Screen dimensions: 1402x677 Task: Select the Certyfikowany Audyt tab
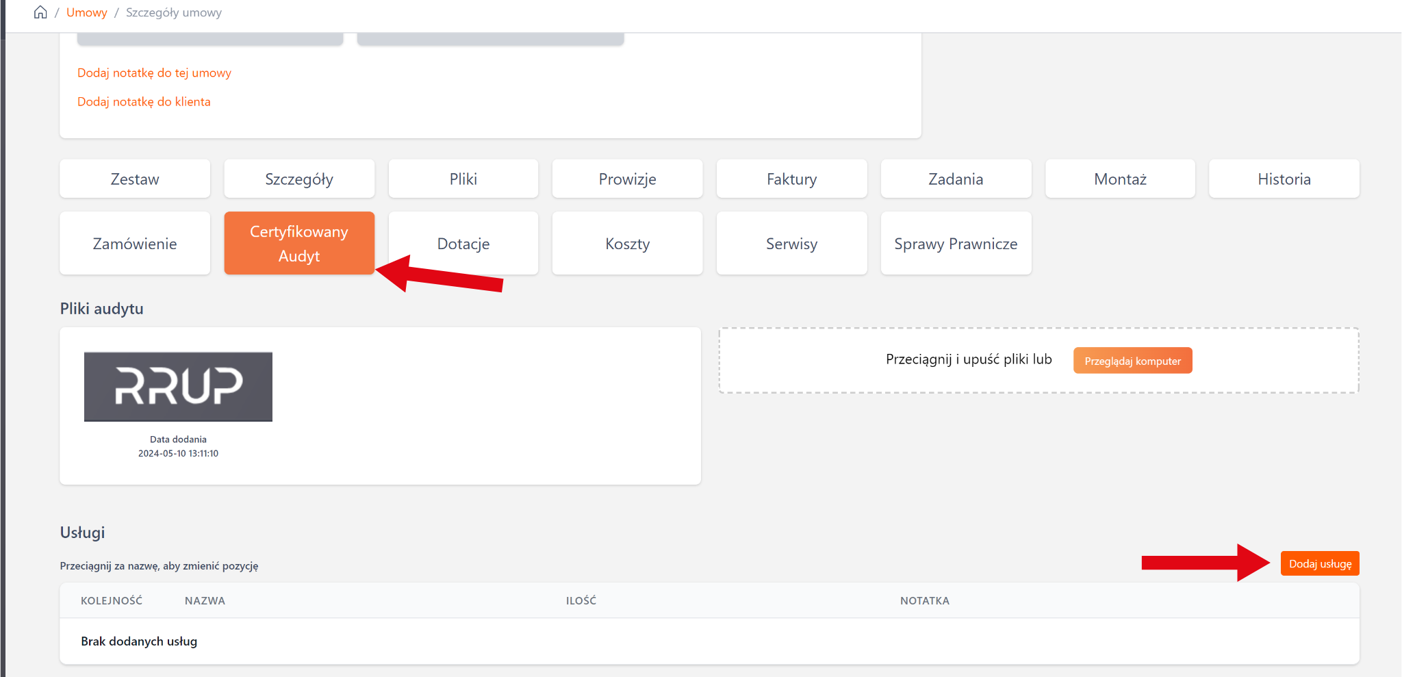(x=299, y=244)
